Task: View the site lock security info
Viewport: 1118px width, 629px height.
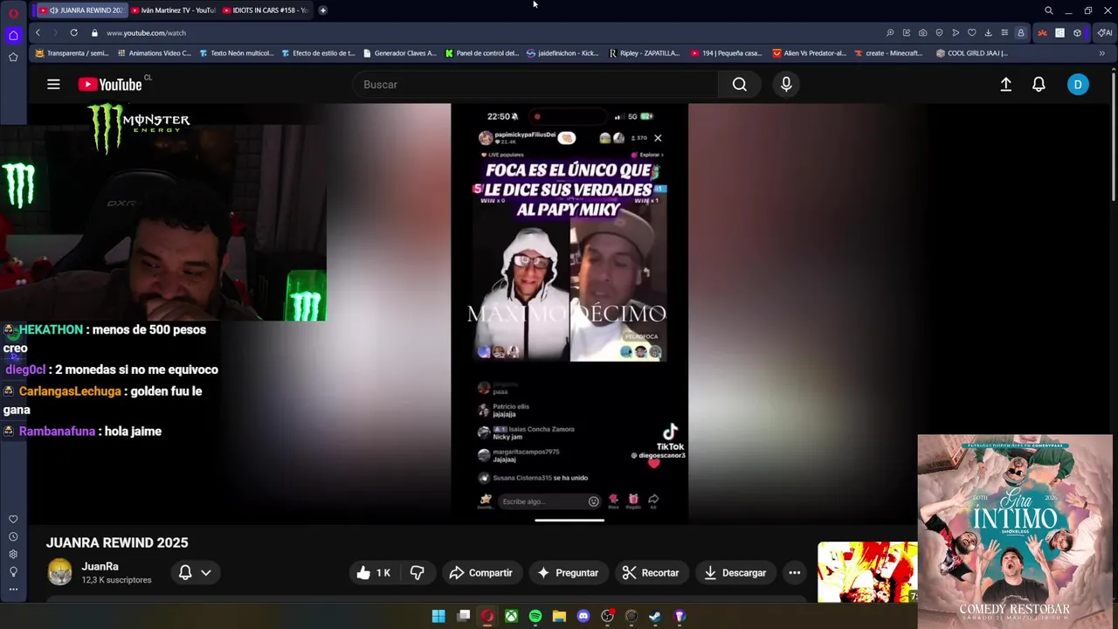Action: (x=94, y=32)
